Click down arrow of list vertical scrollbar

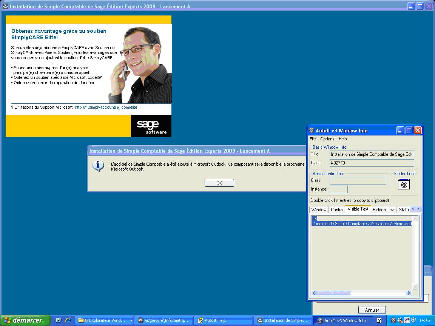click(415, 287)
